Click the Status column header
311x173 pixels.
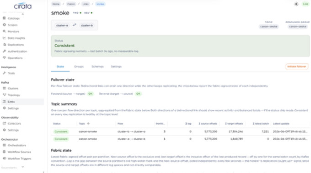(x=57, y=124)
